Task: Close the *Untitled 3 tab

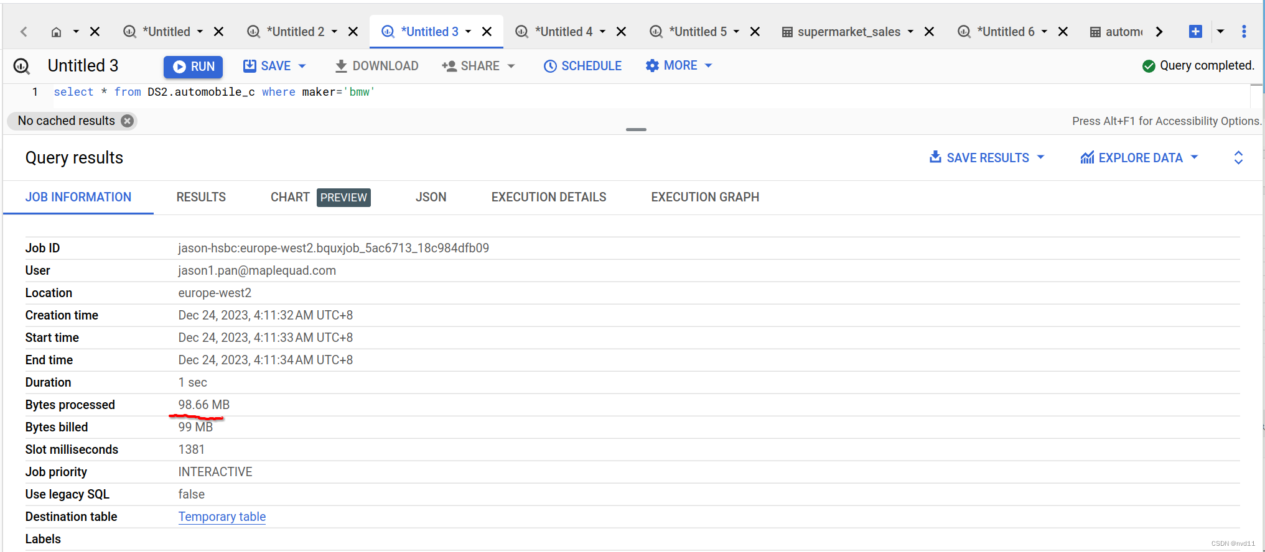Action: click(x=487, y=32)
